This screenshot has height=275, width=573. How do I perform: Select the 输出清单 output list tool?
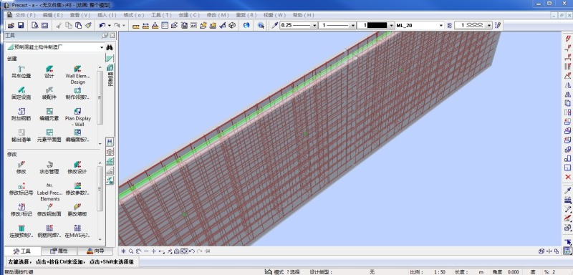(x=21, y=135)
